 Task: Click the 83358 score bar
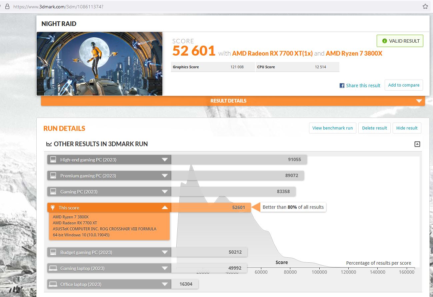233,191
